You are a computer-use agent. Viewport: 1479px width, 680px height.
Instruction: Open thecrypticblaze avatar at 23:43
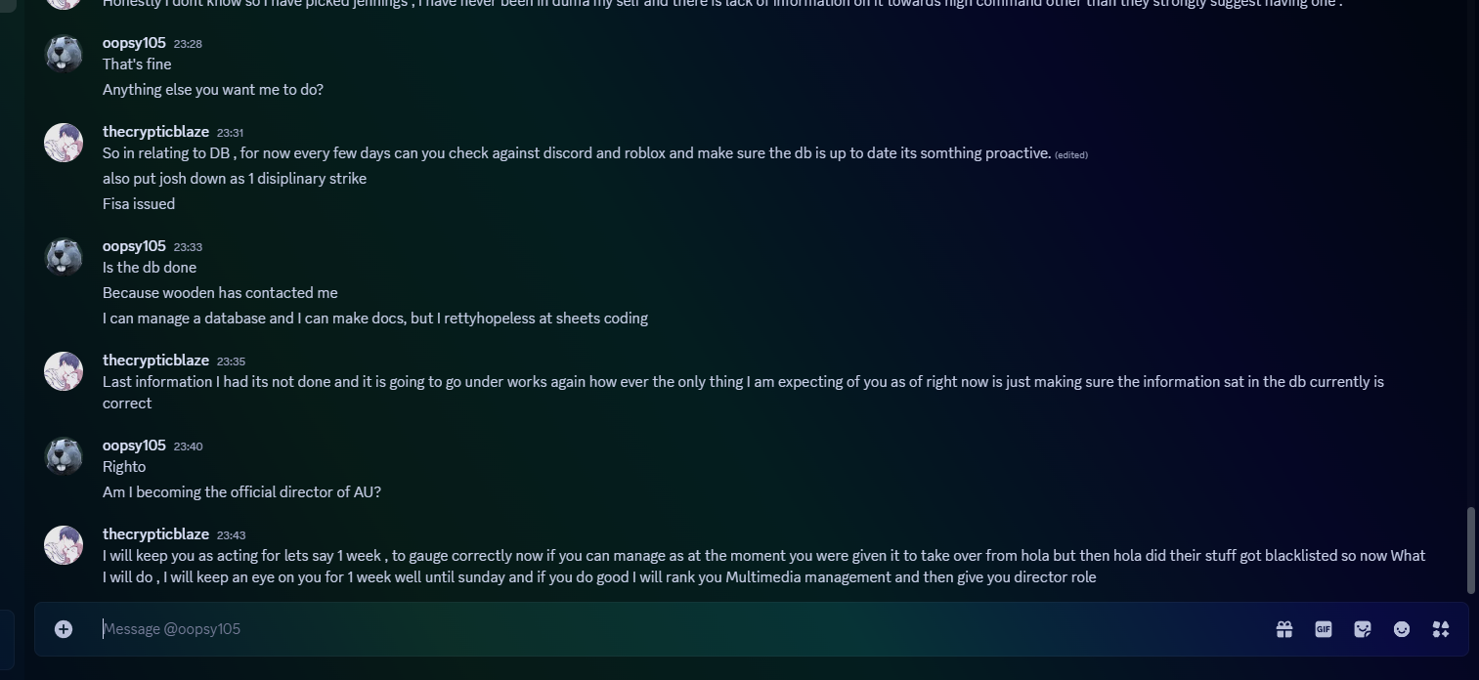64,545
